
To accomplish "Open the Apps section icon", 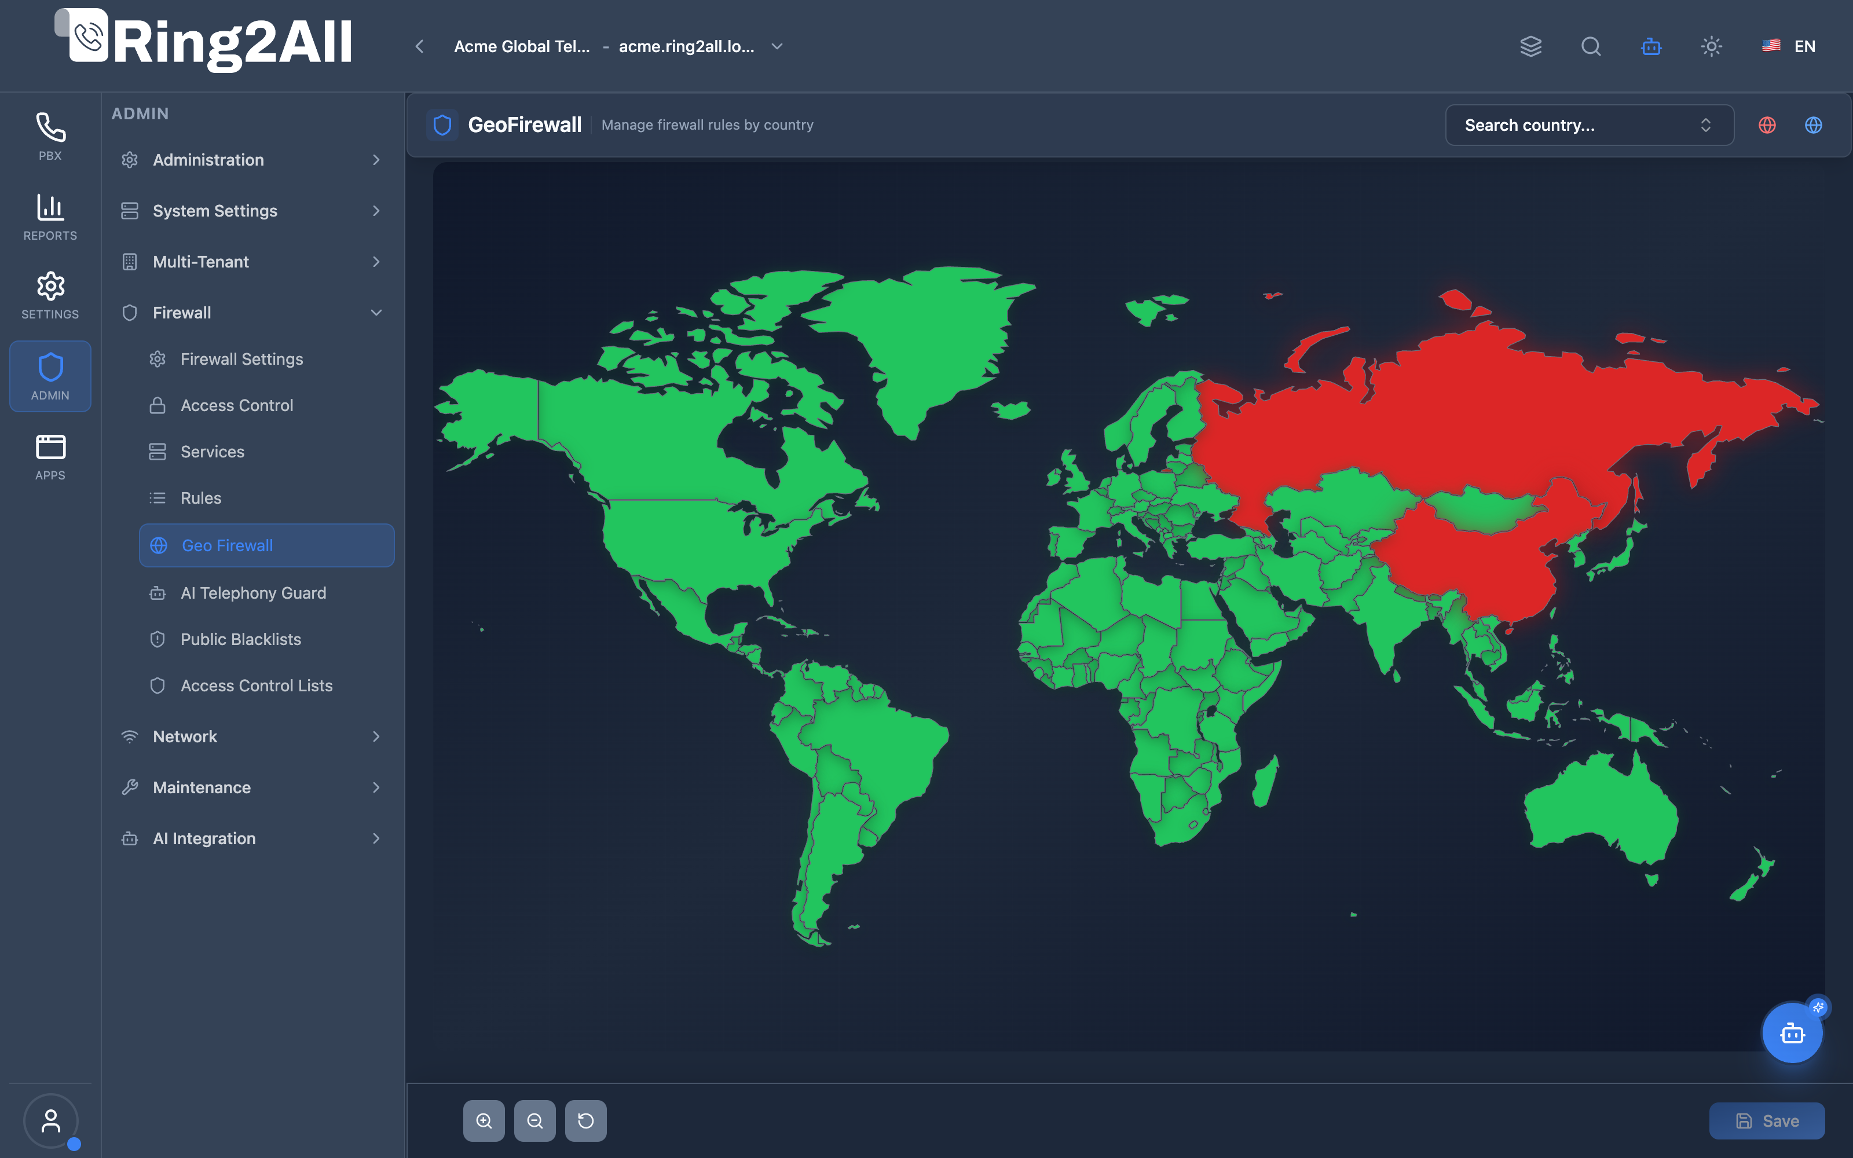I will [x=50, y=456].
